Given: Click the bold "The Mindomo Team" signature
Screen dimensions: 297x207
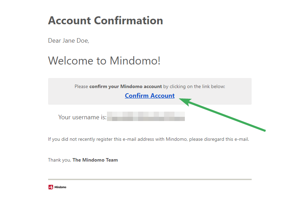Looking at the screenshot, I should point(95,160).
